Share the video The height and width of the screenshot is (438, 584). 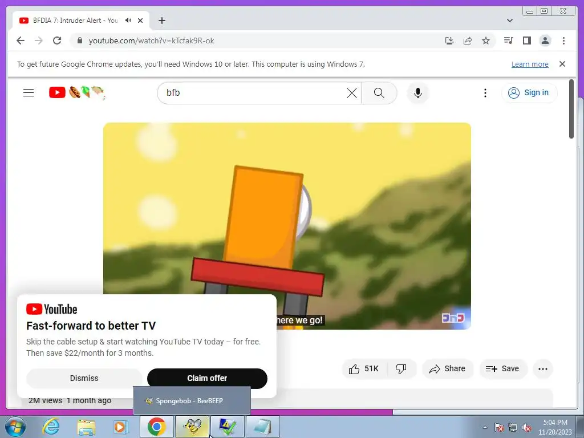447,369
